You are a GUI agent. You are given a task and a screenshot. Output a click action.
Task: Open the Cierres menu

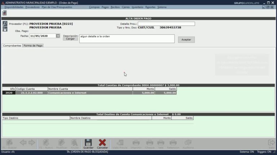coord(126,7)
